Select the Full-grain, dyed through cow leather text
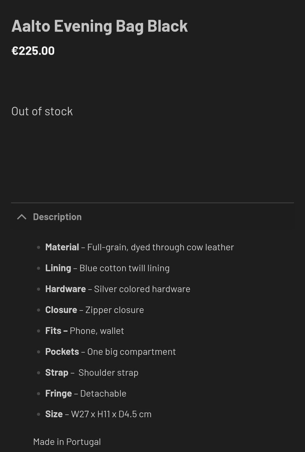The height and width of the screenshot is (452, 305). coord(160,247)
